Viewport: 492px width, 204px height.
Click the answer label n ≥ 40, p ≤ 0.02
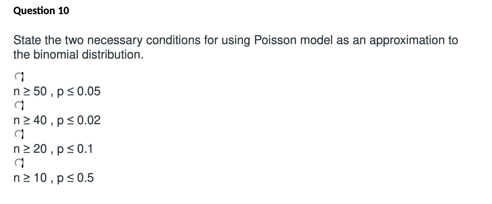(x=57, y=120)
